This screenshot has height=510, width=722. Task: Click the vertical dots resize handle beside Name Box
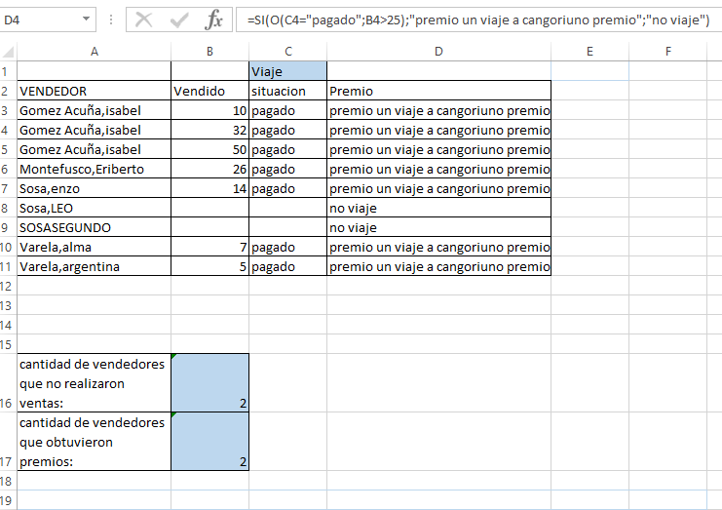tap(110, 19)
